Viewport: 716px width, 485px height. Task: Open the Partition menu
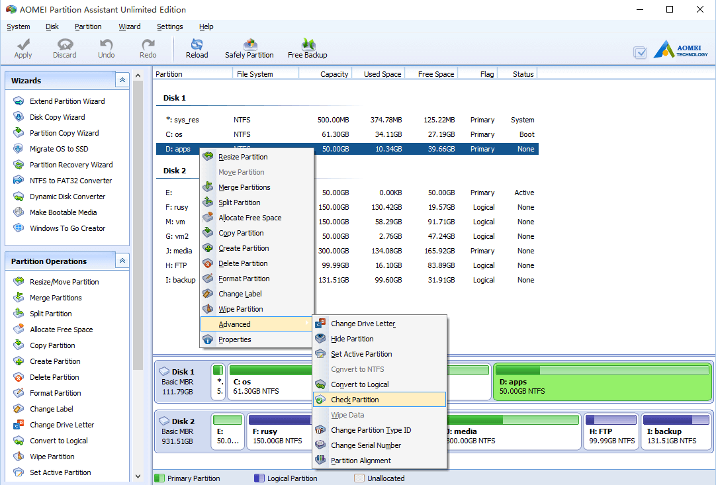click(x=88, y=26)
